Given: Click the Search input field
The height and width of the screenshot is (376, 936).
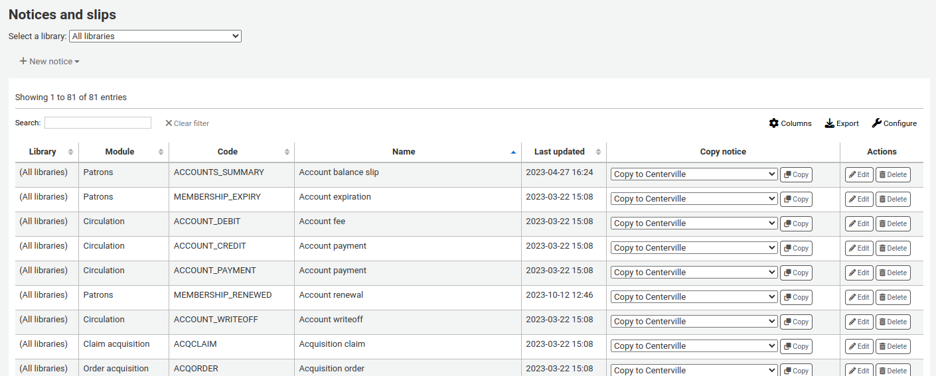Looking at the screenshot, I should pyautogui.click(x=98, y=123).
